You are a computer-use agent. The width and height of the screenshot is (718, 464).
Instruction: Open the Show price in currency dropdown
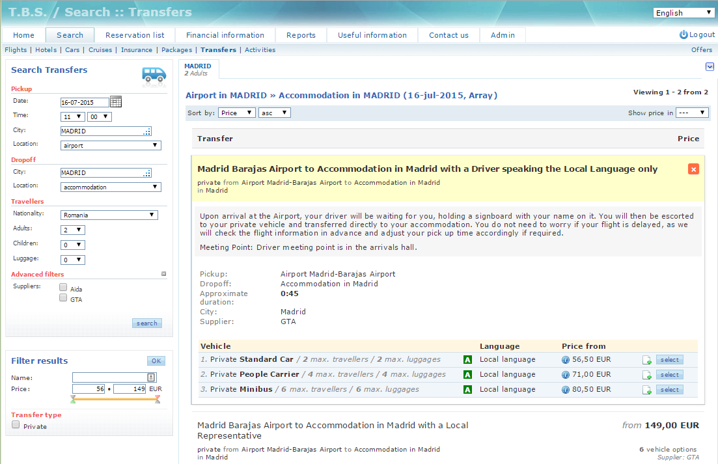coord(692,113)
